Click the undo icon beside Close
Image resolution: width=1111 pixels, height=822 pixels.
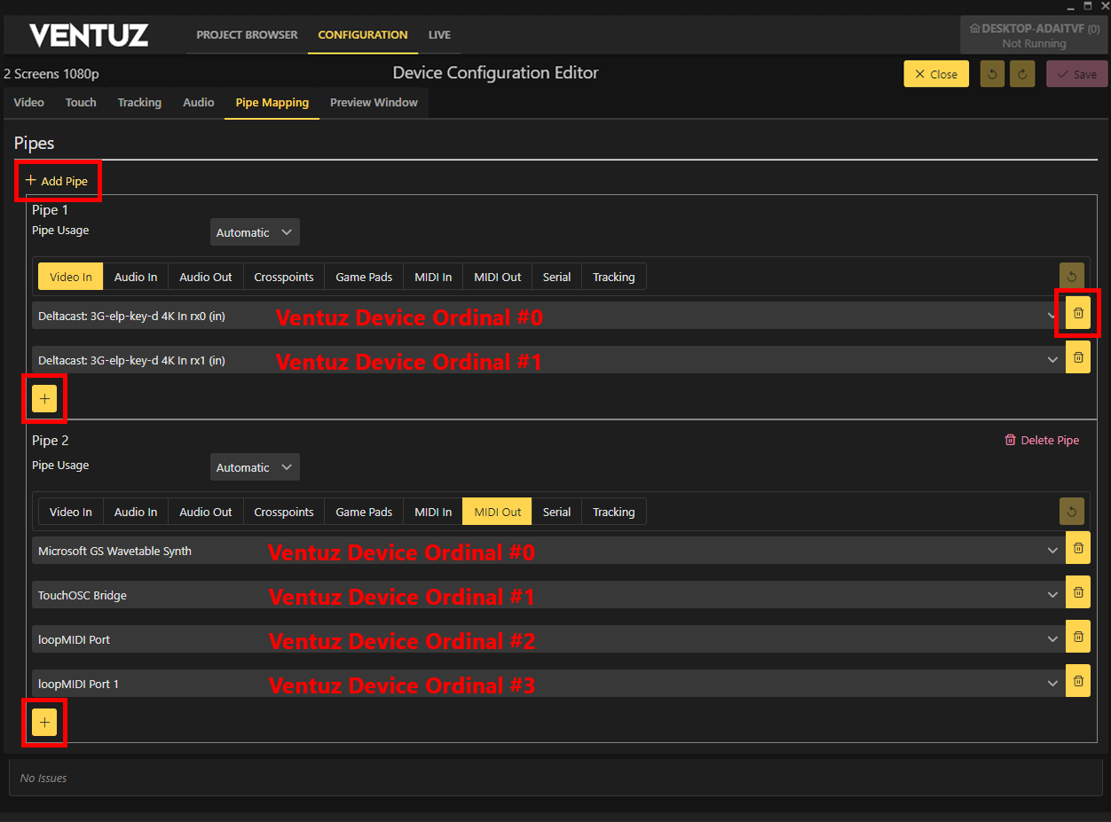(992, 74)
